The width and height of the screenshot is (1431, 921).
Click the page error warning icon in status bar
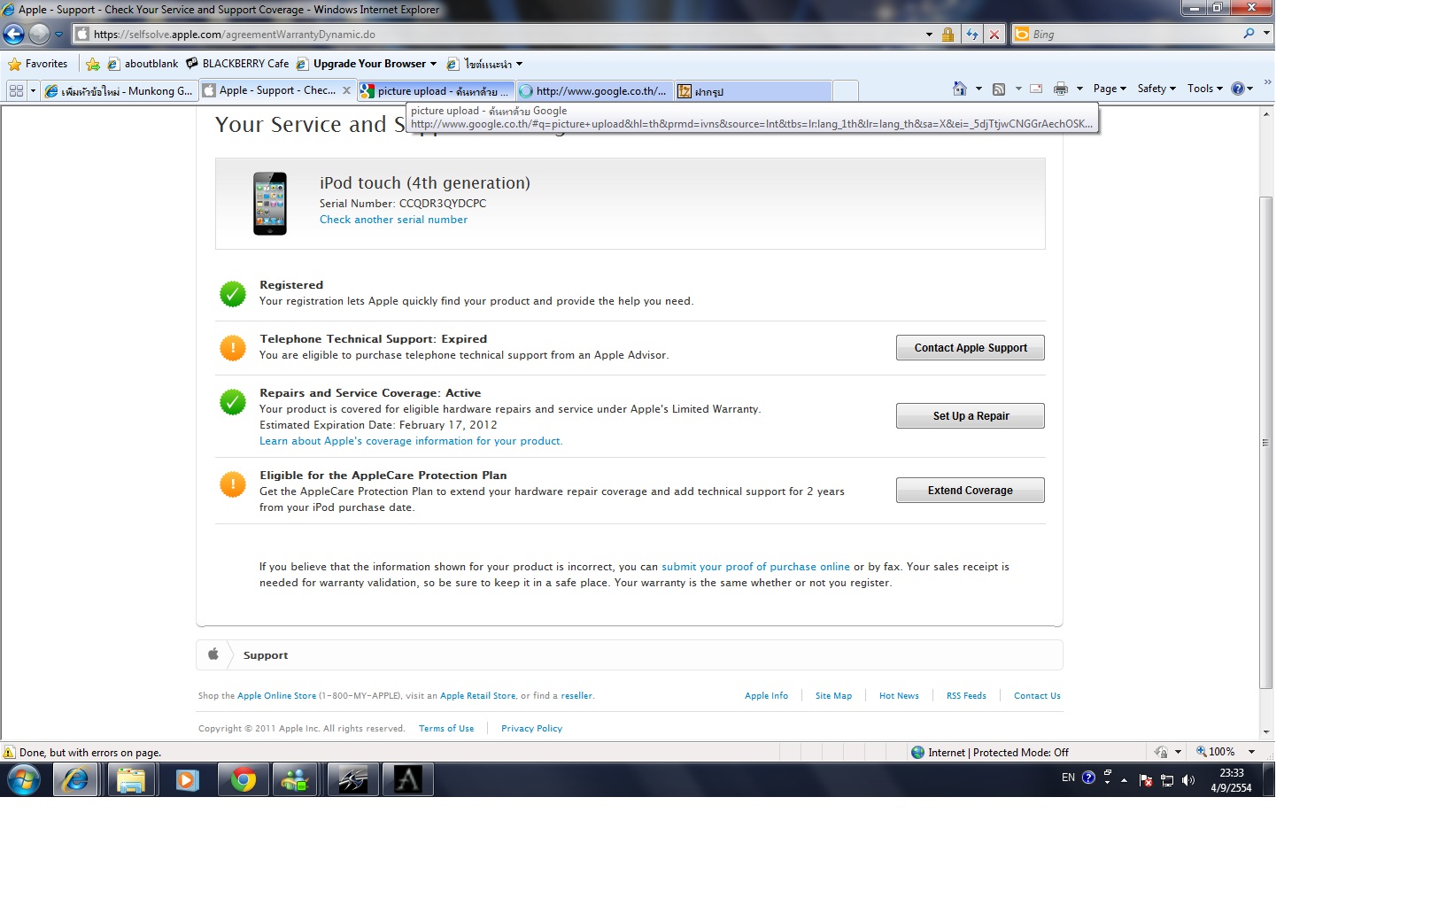pyautogui.click(x=9, y=753)
